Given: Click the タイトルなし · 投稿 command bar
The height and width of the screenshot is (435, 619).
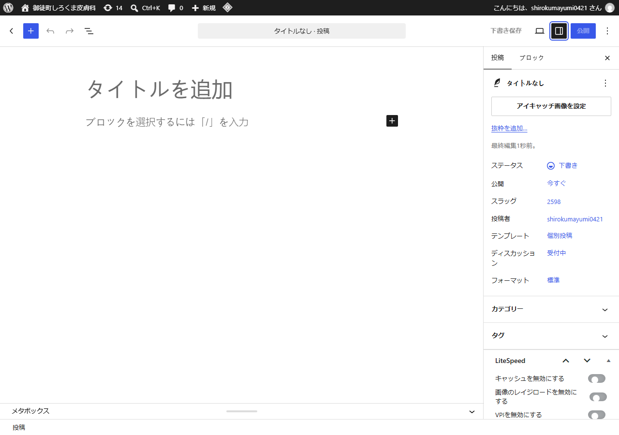Looking at the screenshot, I should point(302,31).
